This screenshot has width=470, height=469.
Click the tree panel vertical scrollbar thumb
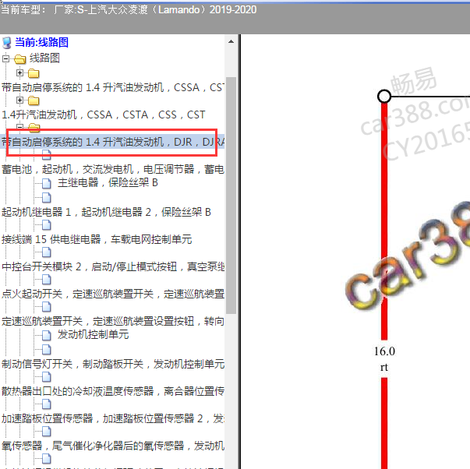231,196
